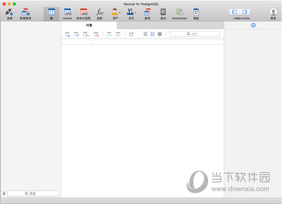Image resolution: width=282 pixels, height=204 pixels.
Task: Open the Backup disk icon
Action: [163, 12]
